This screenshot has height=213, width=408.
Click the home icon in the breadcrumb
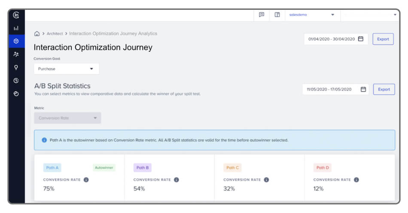coord(37,33)
